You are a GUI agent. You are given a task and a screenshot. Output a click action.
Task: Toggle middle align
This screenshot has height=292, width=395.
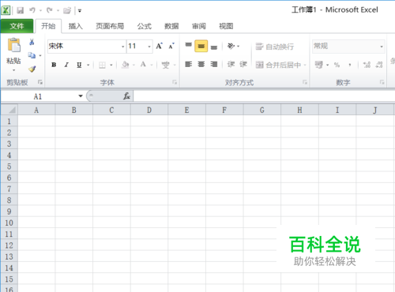click(201, 46)
